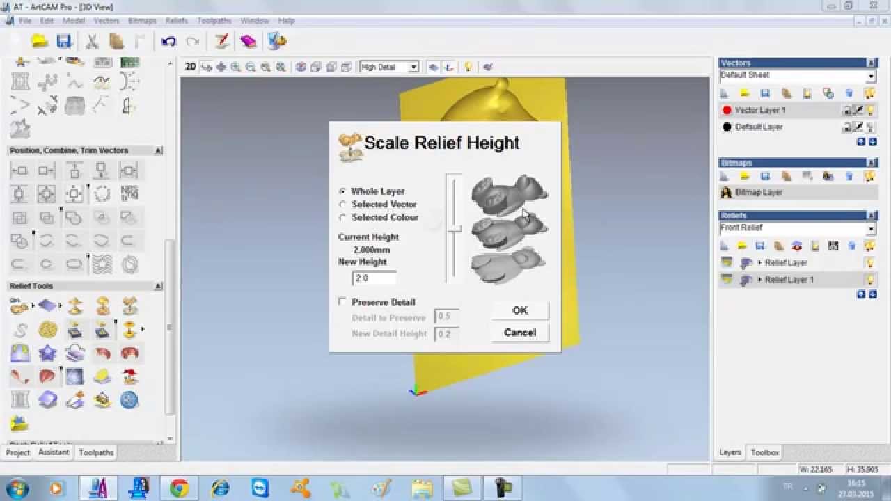Image resolution: width=891 pixels, height=501 pixels.
Task: Switch to the Layers tab
Action: click(x=730, y=452)
